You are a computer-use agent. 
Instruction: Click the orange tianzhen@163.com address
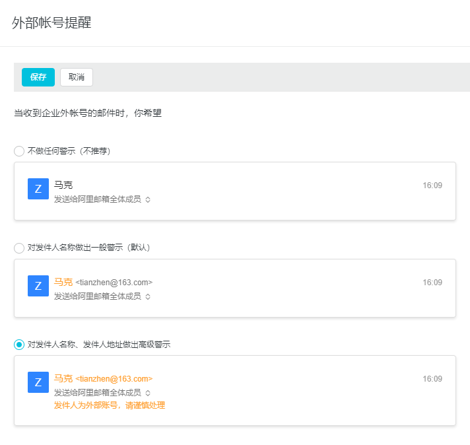(114, 379)
